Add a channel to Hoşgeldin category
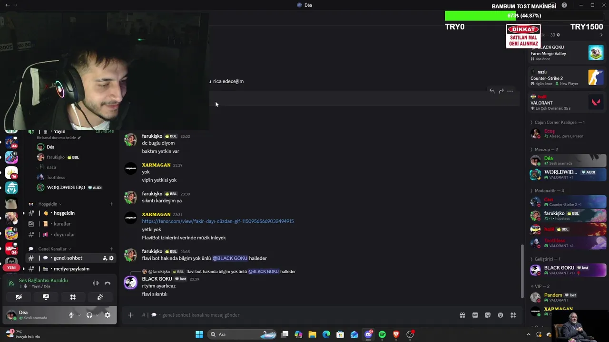The image size is (609, 342). click(111, 204)
